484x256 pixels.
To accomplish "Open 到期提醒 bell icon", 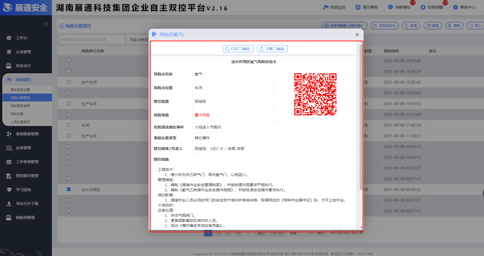I will point(423,7).
